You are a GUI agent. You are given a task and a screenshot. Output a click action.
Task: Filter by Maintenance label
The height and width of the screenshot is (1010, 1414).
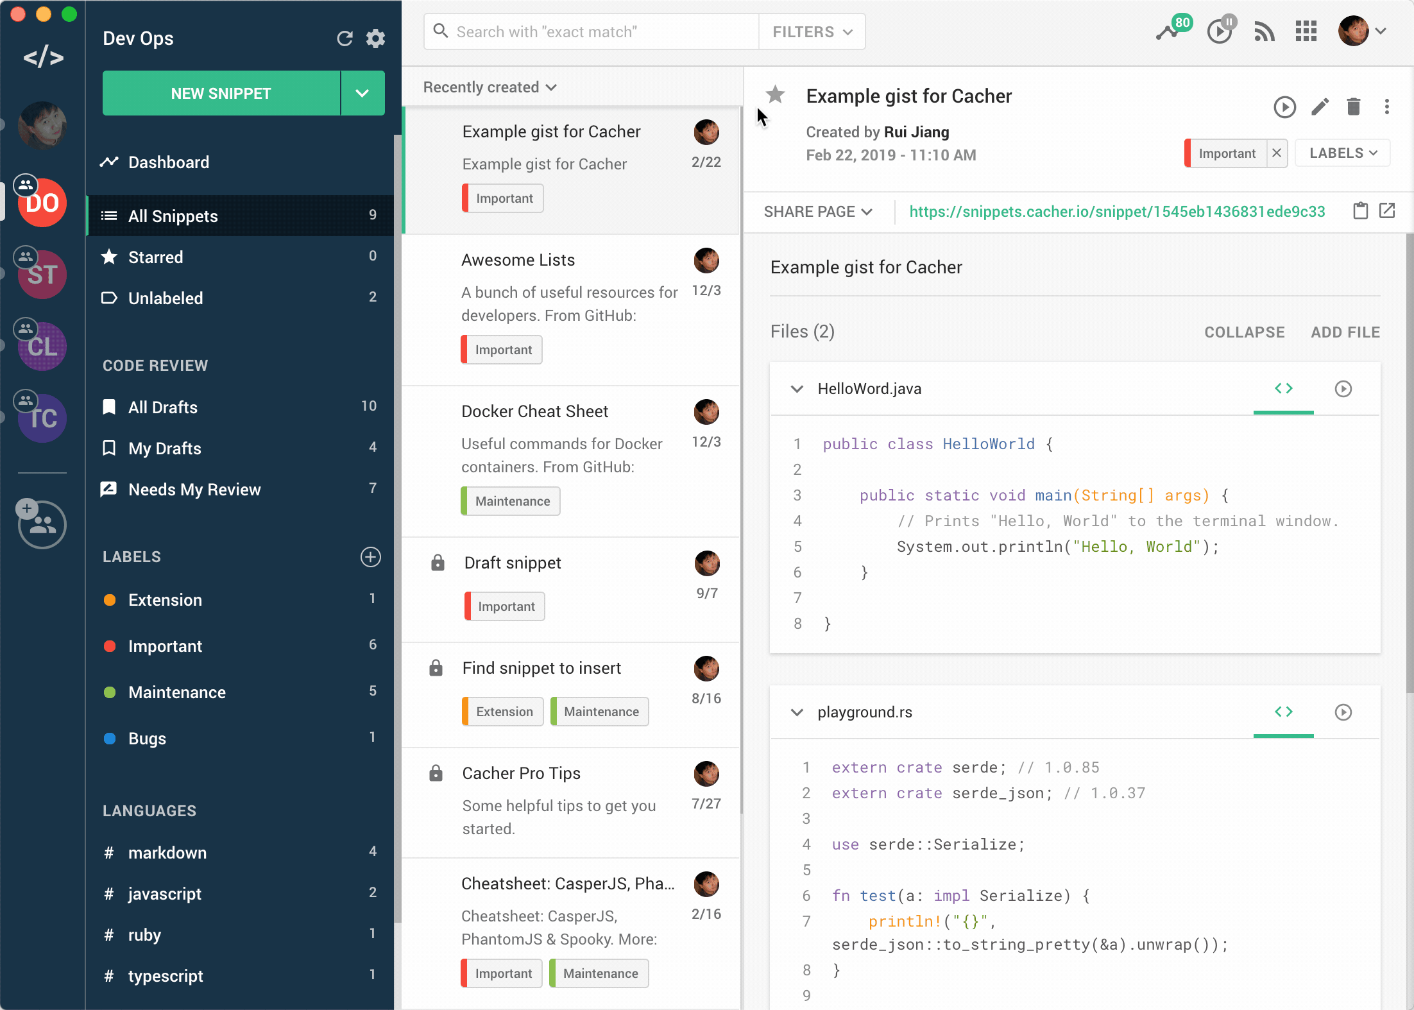click(x=240, y=692)
